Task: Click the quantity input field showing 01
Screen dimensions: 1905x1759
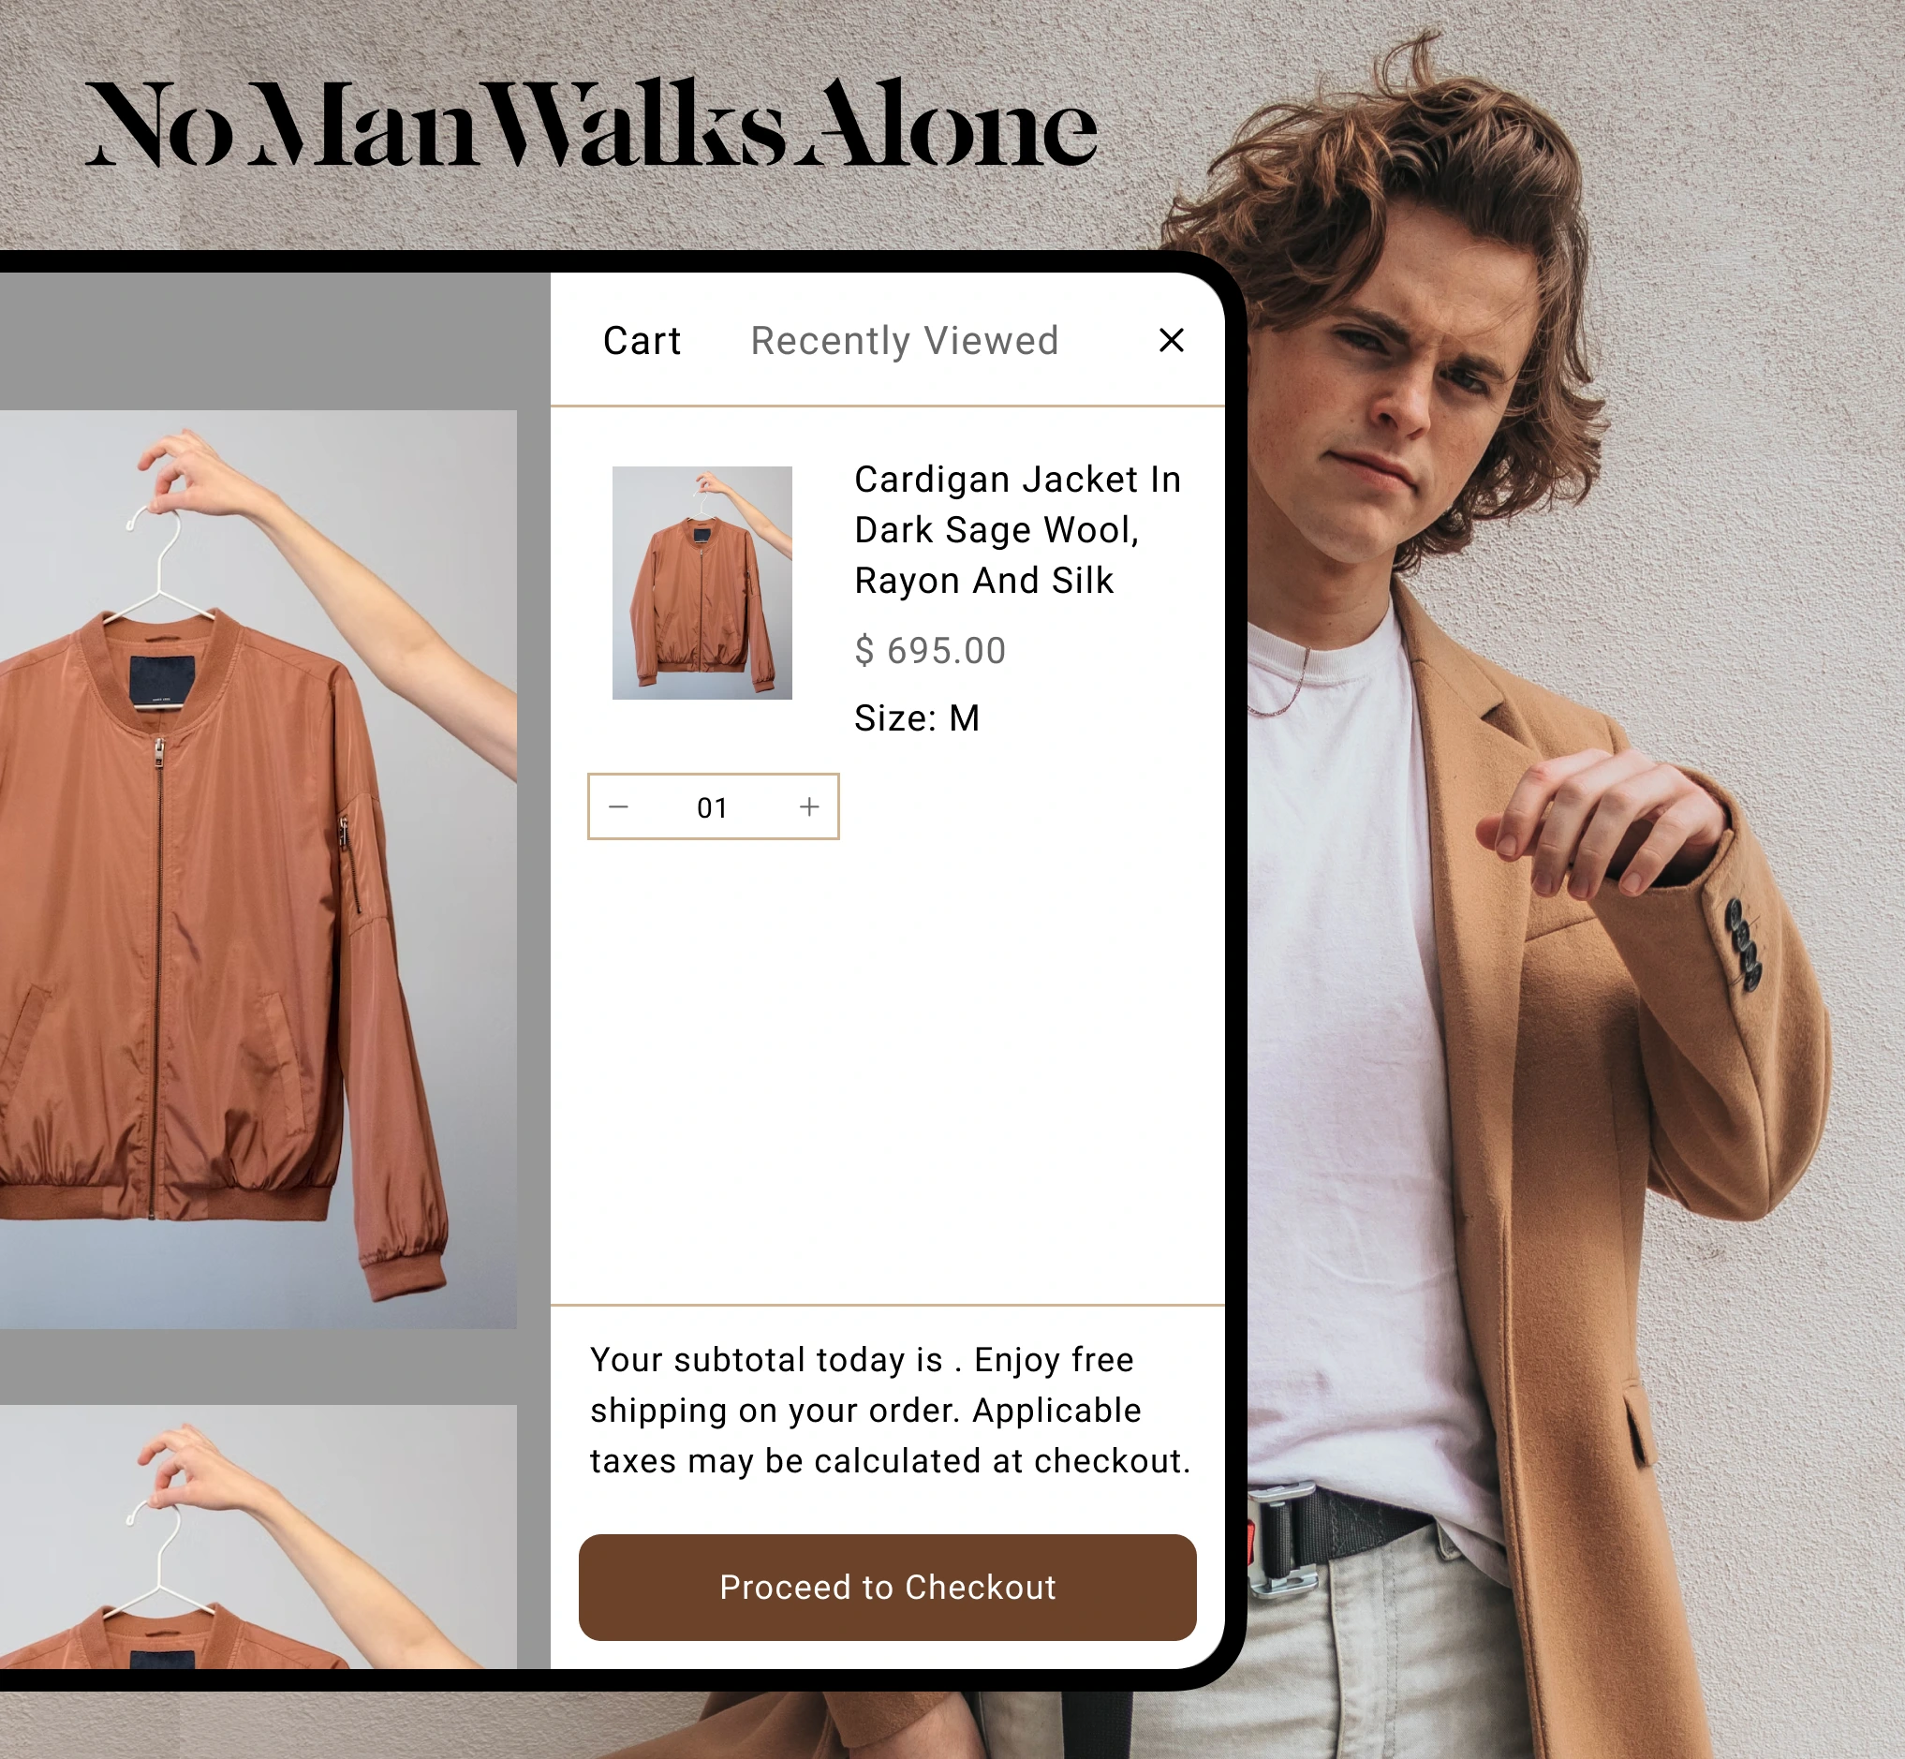Action: (x=714, y=806)
